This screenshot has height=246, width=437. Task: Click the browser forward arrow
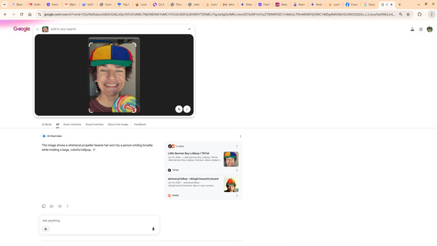[x=13, y=14]
